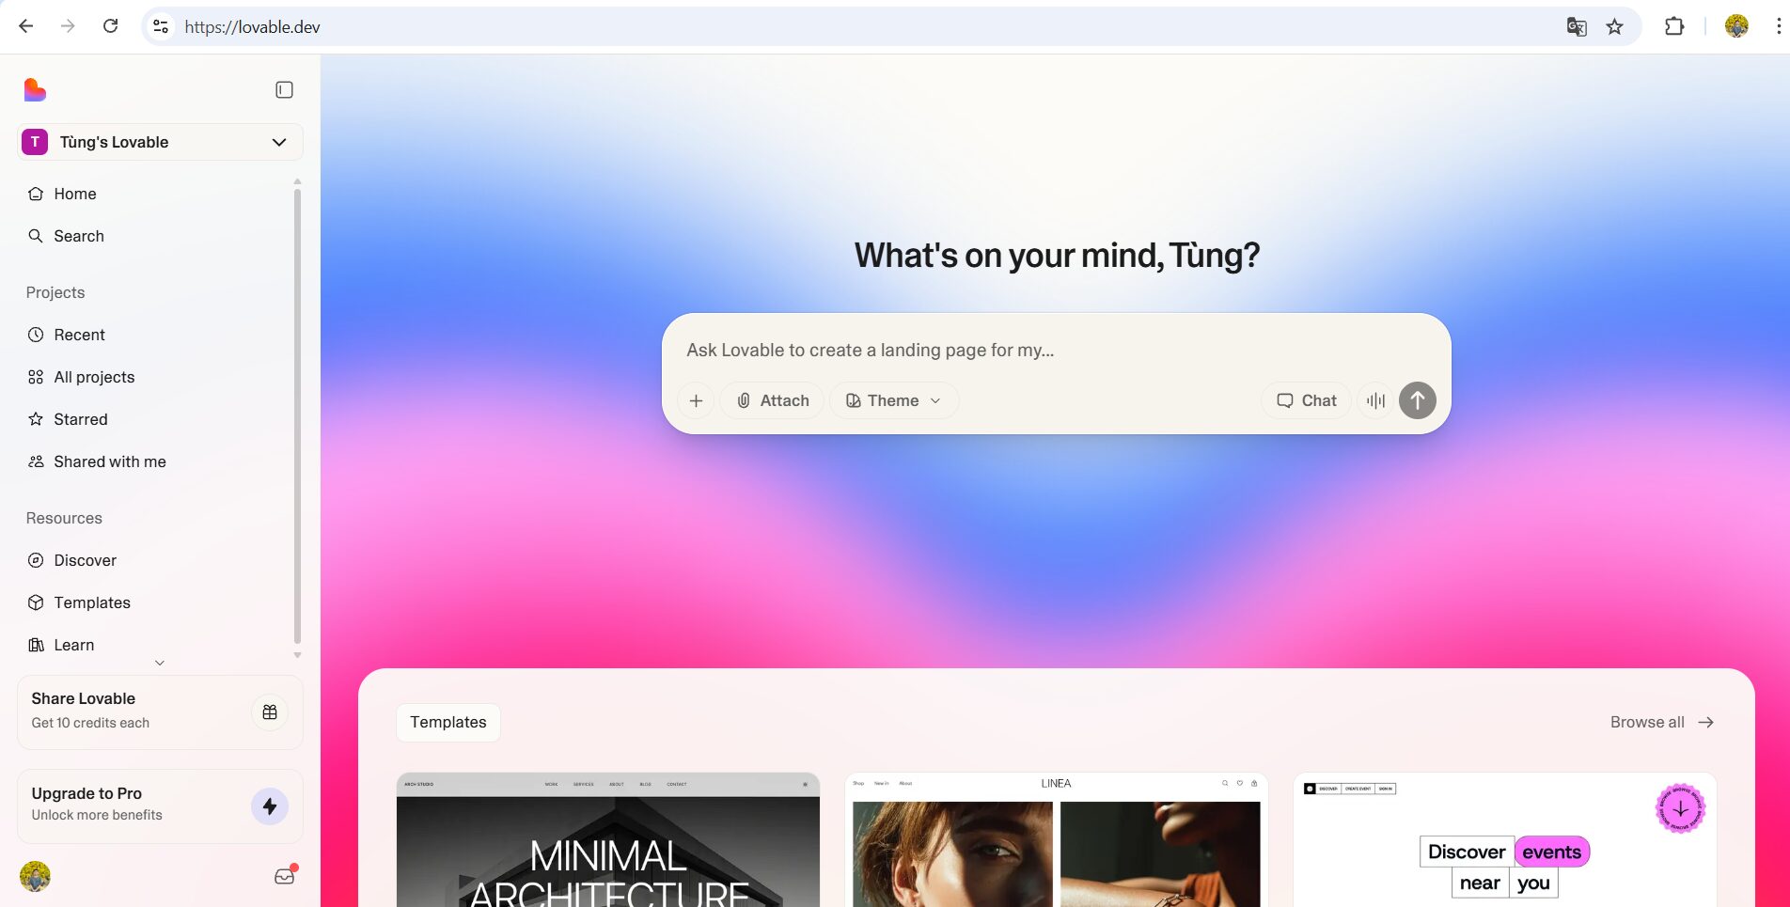Click the Attach button
Image resolution: width=1790 pixels, height=907 pixels.
point(772,400)
